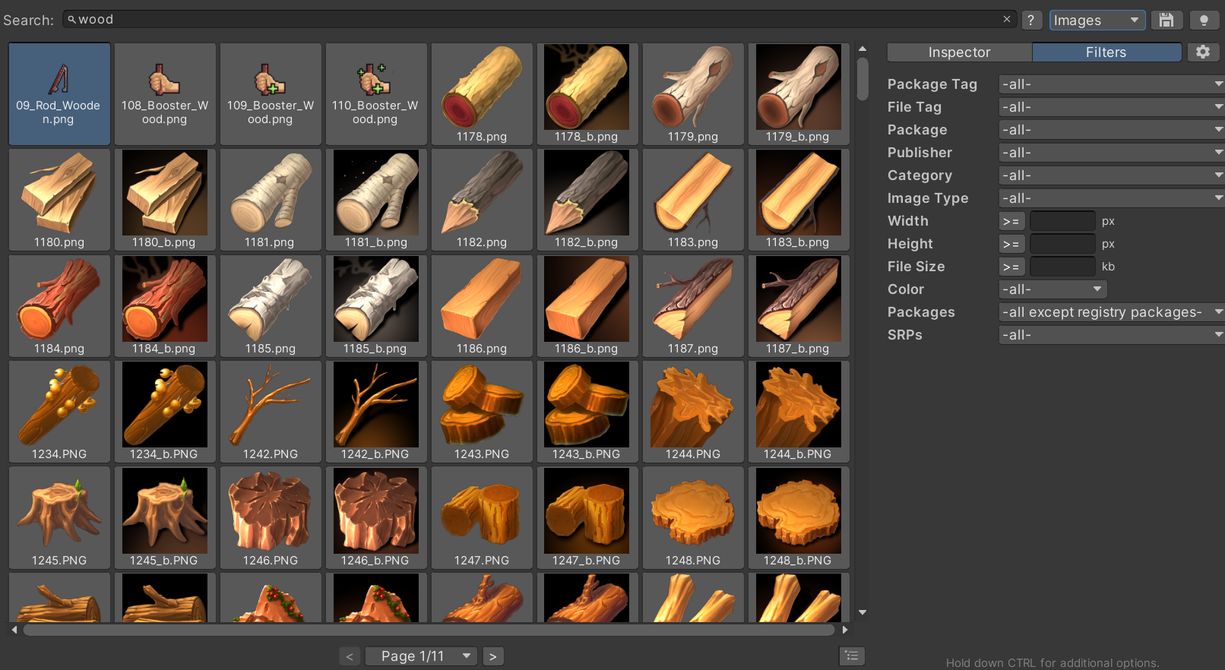Click the Width value input field
The width and height of the screenshot is (1225, 670).
click(1062, 221)
